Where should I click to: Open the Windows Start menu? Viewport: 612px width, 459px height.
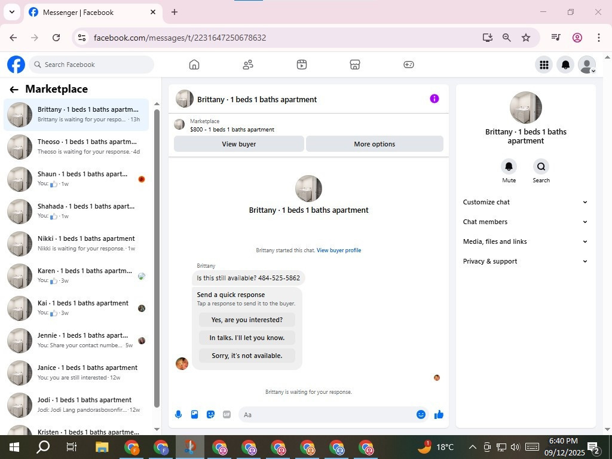point(14,447)
